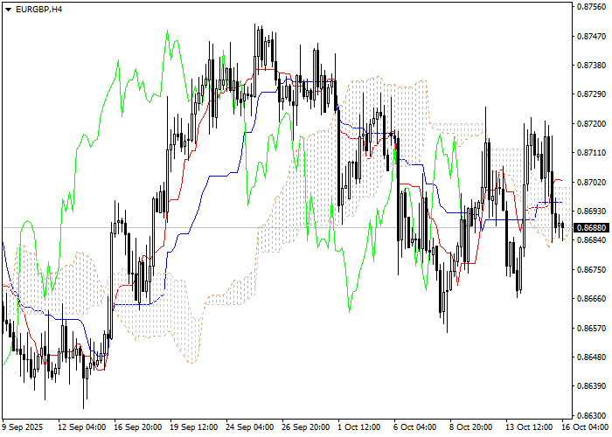Click the current price tag 0.86880
This screenshot has width=612, height=437.
coord(591,227)
